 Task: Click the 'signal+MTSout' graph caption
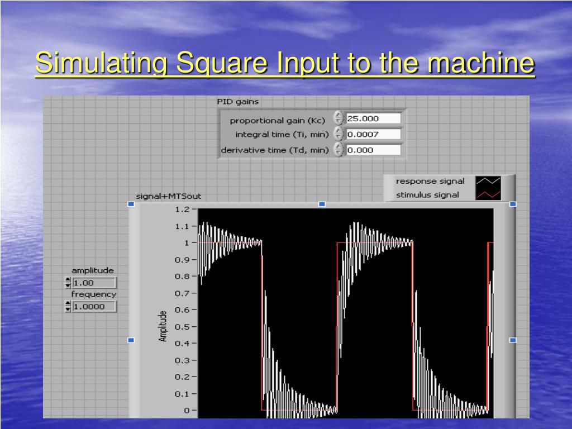(169, 196)
